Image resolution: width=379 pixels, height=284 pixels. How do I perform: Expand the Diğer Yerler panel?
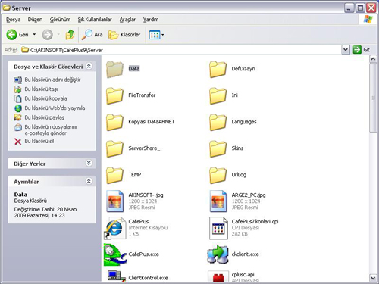point(89,164)
